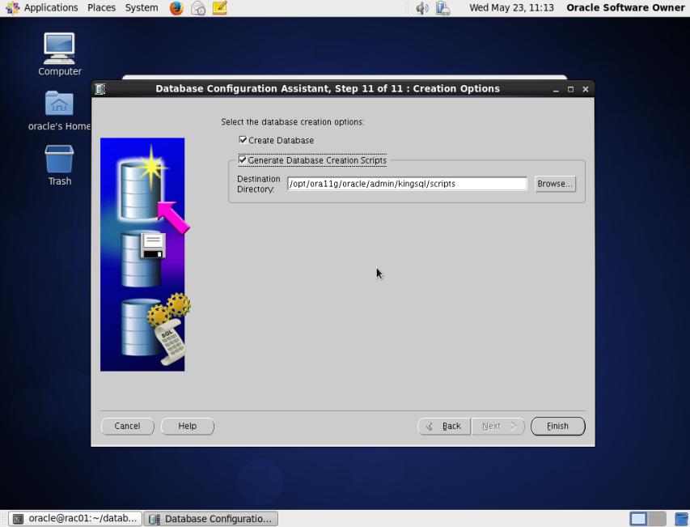Open oracle's Home folder on the desktop
Screen dimensions: 690x527
point(58,105)
